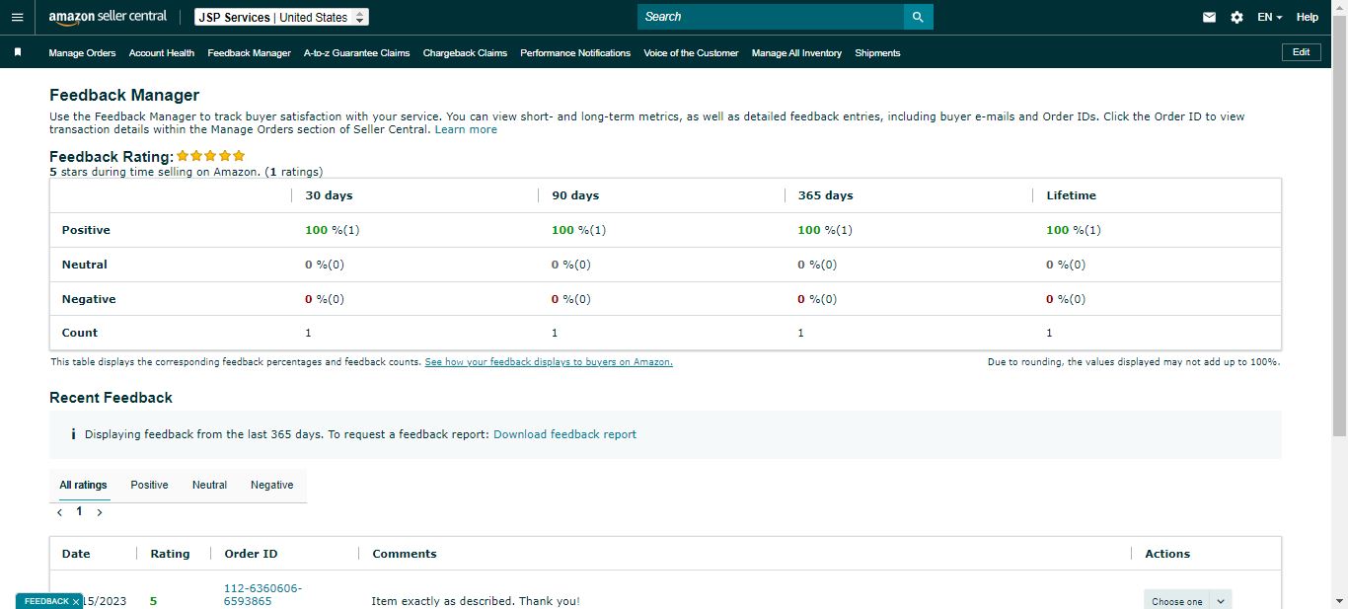Select the Neutral ratings tab
Image resolution: width=1348 pixels, height=609 pixels.
tap(209, 485)
